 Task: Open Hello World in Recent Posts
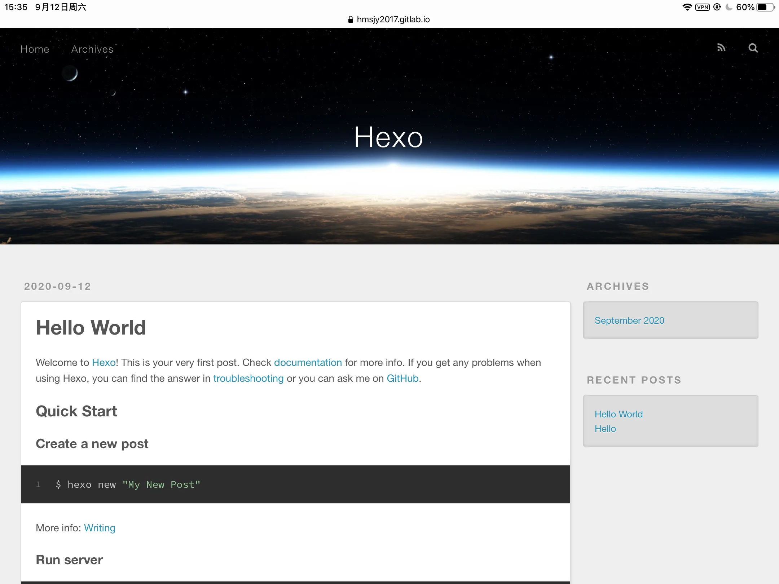pyautogui.click(x=619, y=414)
